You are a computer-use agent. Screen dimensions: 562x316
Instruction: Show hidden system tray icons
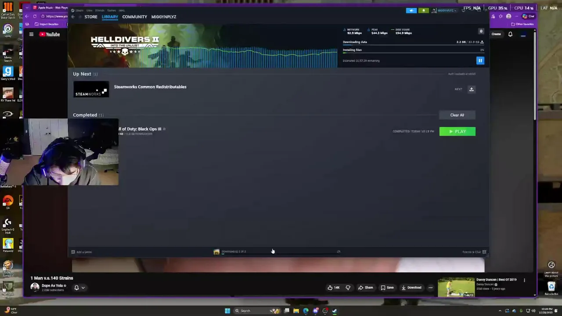pos(500,311)
